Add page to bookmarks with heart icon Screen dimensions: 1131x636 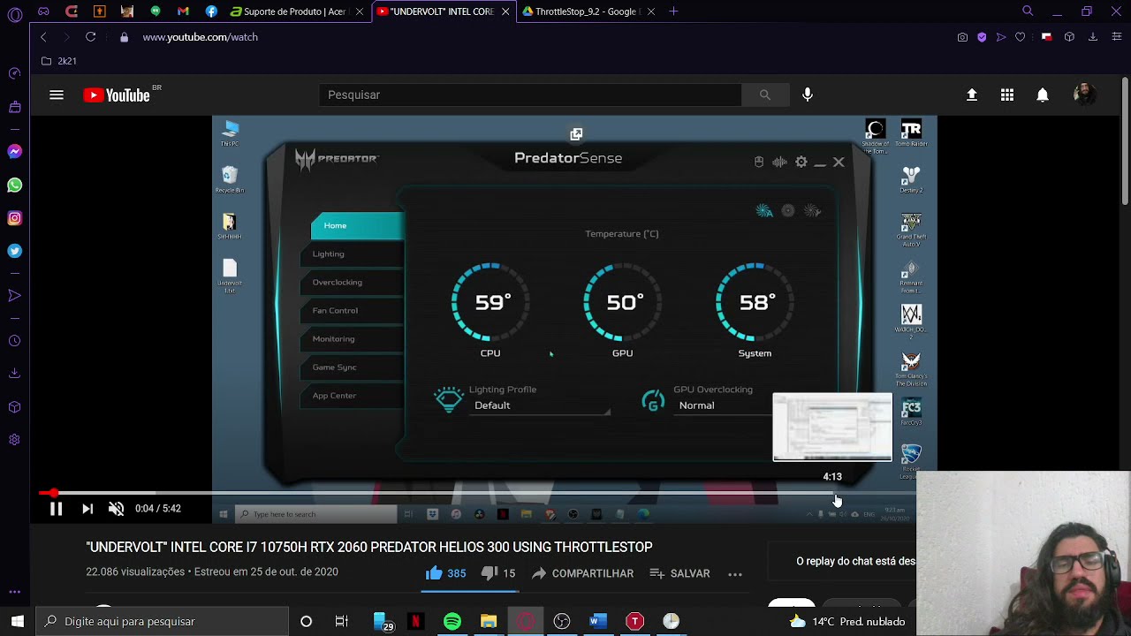point(1021,37)
